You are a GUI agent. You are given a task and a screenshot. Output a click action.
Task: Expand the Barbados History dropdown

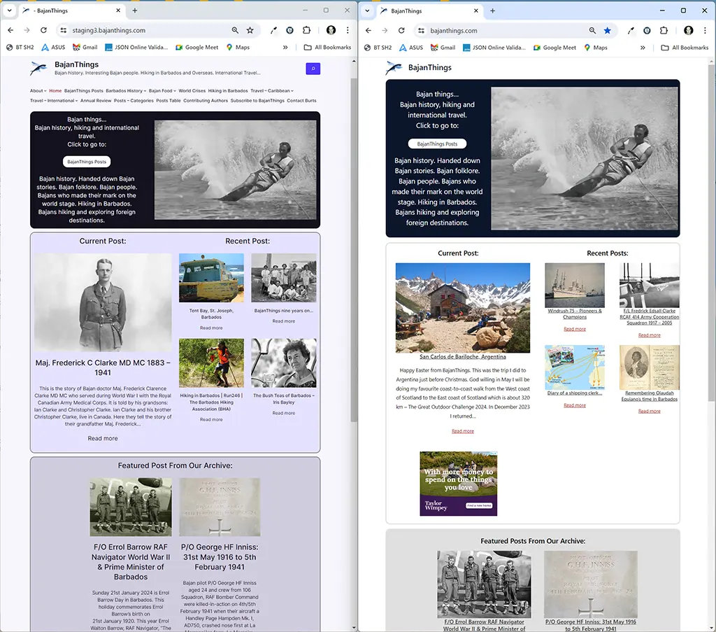pos(126,91)
